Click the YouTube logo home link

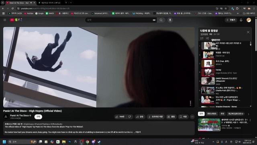pos(16,20)
